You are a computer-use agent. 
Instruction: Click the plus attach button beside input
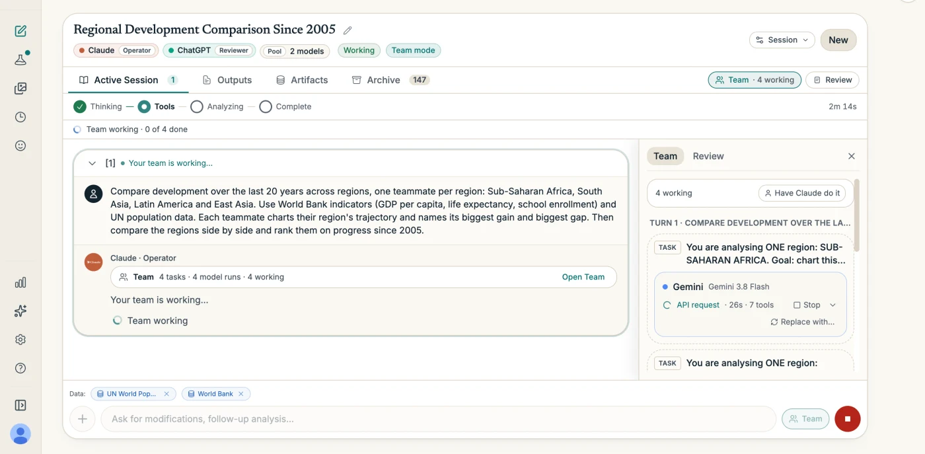coord(83,419)
